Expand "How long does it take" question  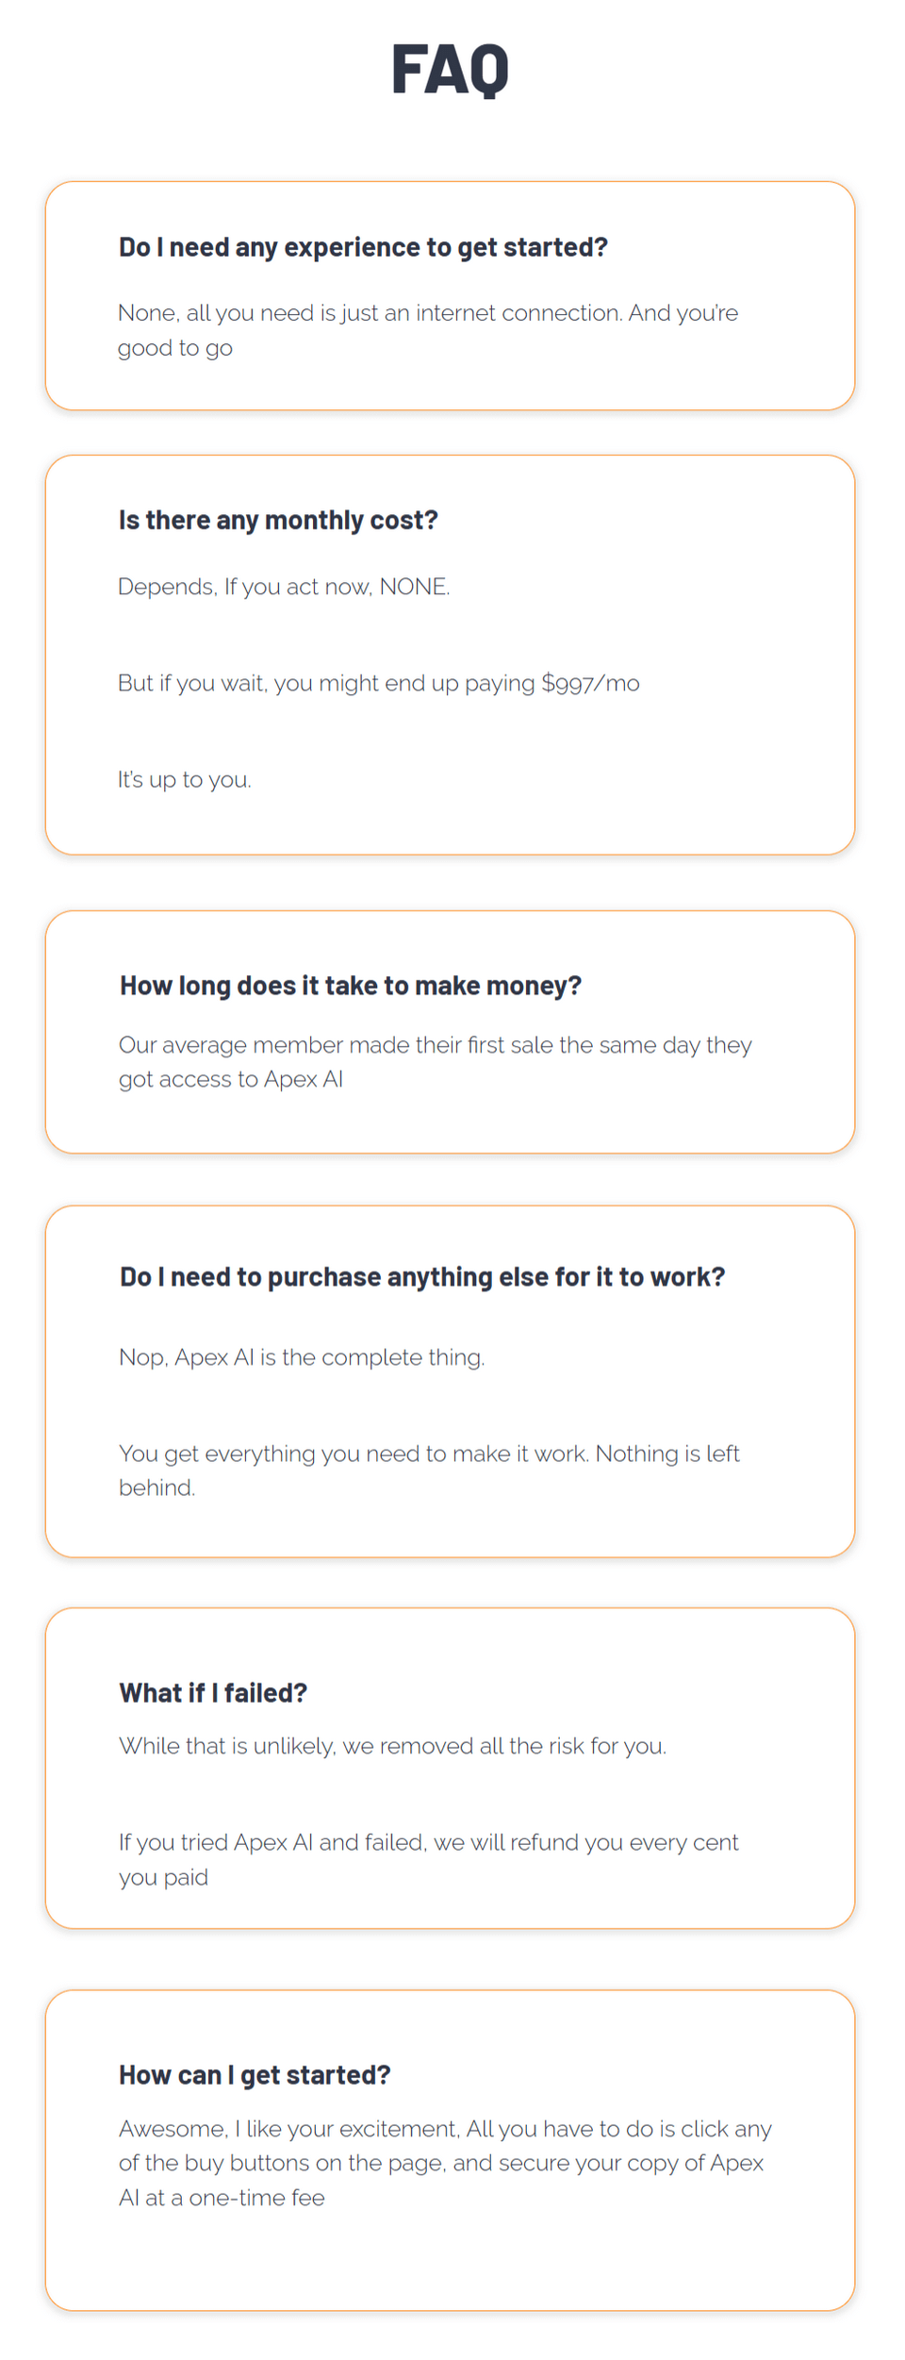[350, 986]
